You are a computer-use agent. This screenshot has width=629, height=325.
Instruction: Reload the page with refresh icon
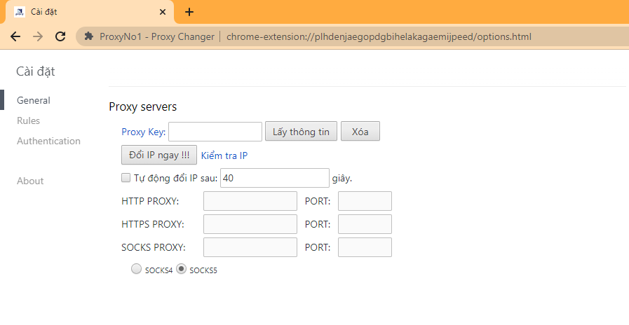[60, 36]
